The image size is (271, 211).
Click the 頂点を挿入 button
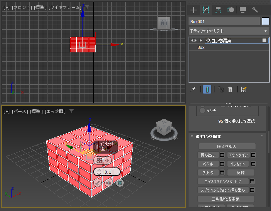(x=227, y=146)
